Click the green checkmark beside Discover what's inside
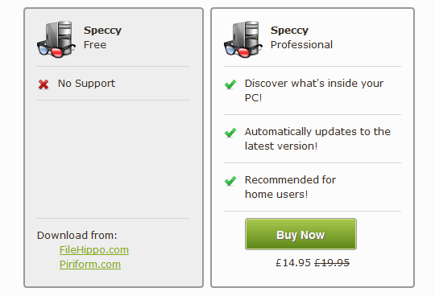435x296 pixels. [230, 84]
